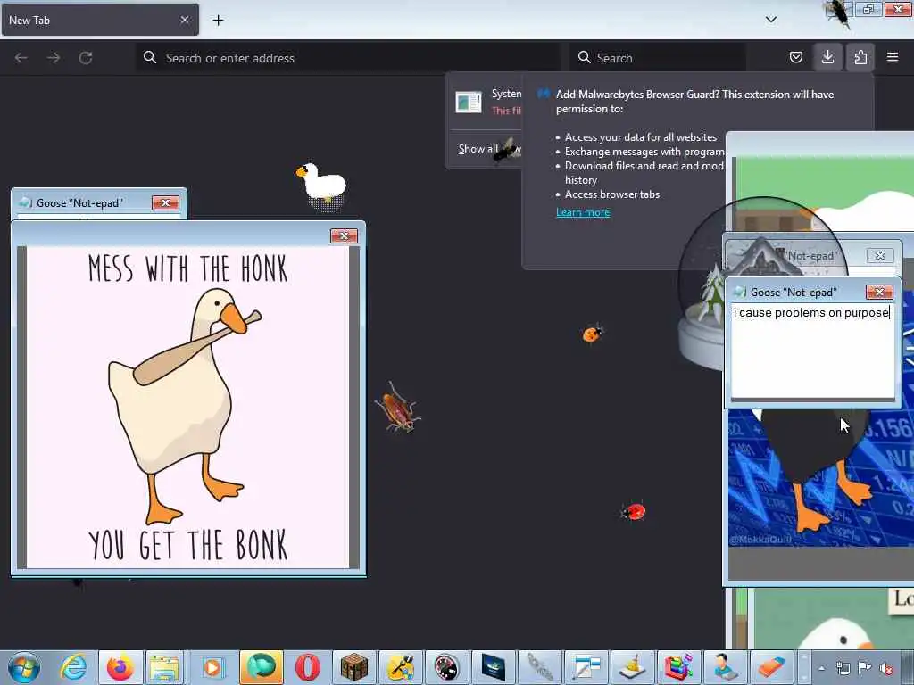Click inside the Not-epad text area
The height and width of the screenshot is (685, 914).
(x=812, y=351)
